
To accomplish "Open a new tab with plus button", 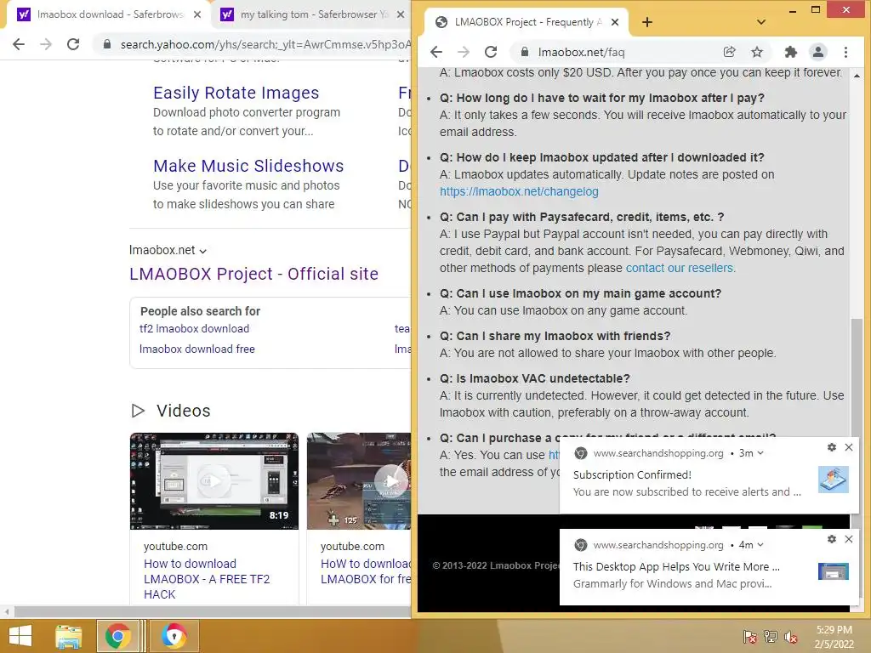I will [647, 22].
